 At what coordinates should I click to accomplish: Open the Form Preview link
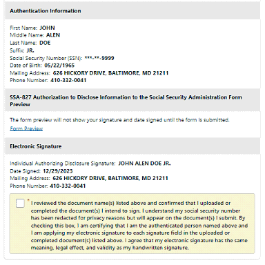coord(26,128)
